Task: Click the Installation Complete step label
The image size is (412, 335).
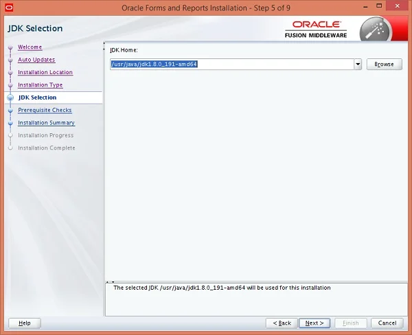Action: [x=47, y=148]
